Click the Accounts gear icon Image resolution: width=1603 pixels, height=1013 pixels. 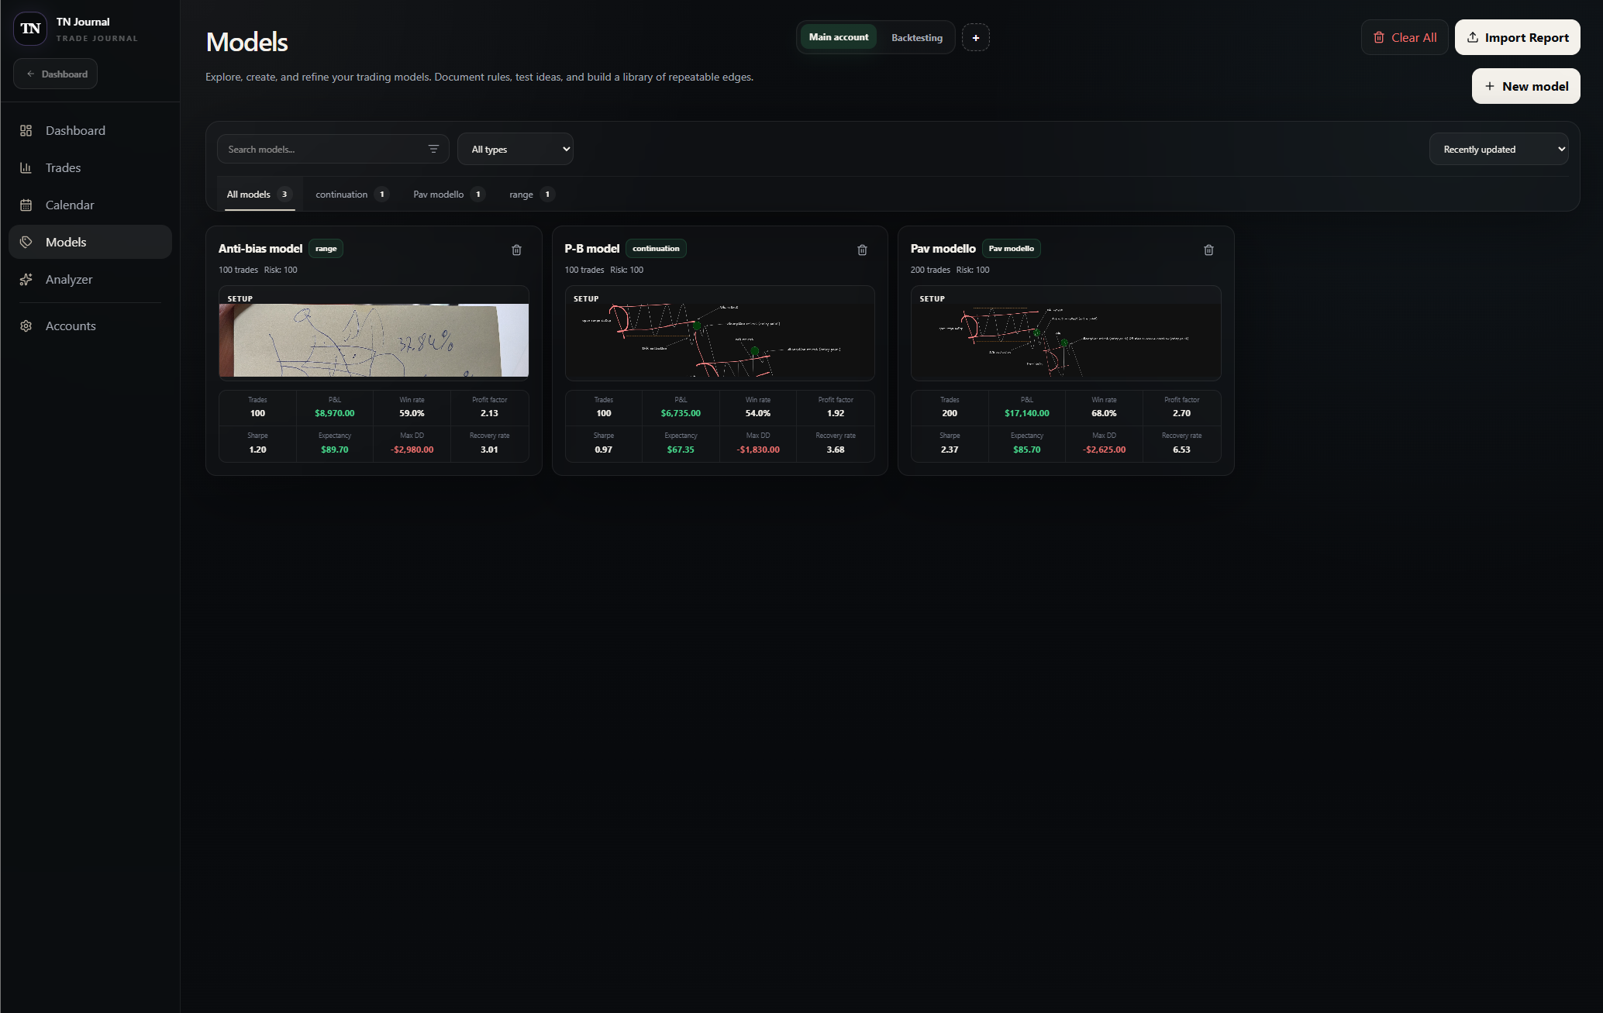tap(26, 326)
